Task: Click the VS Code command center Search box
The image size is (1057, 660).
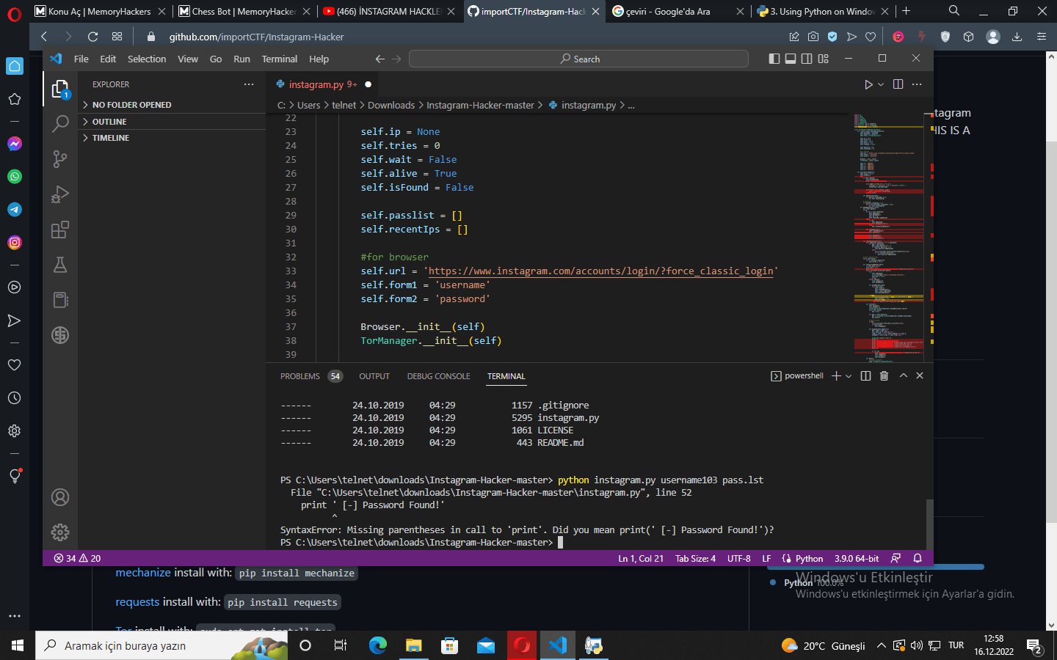Action: point(579,59)
